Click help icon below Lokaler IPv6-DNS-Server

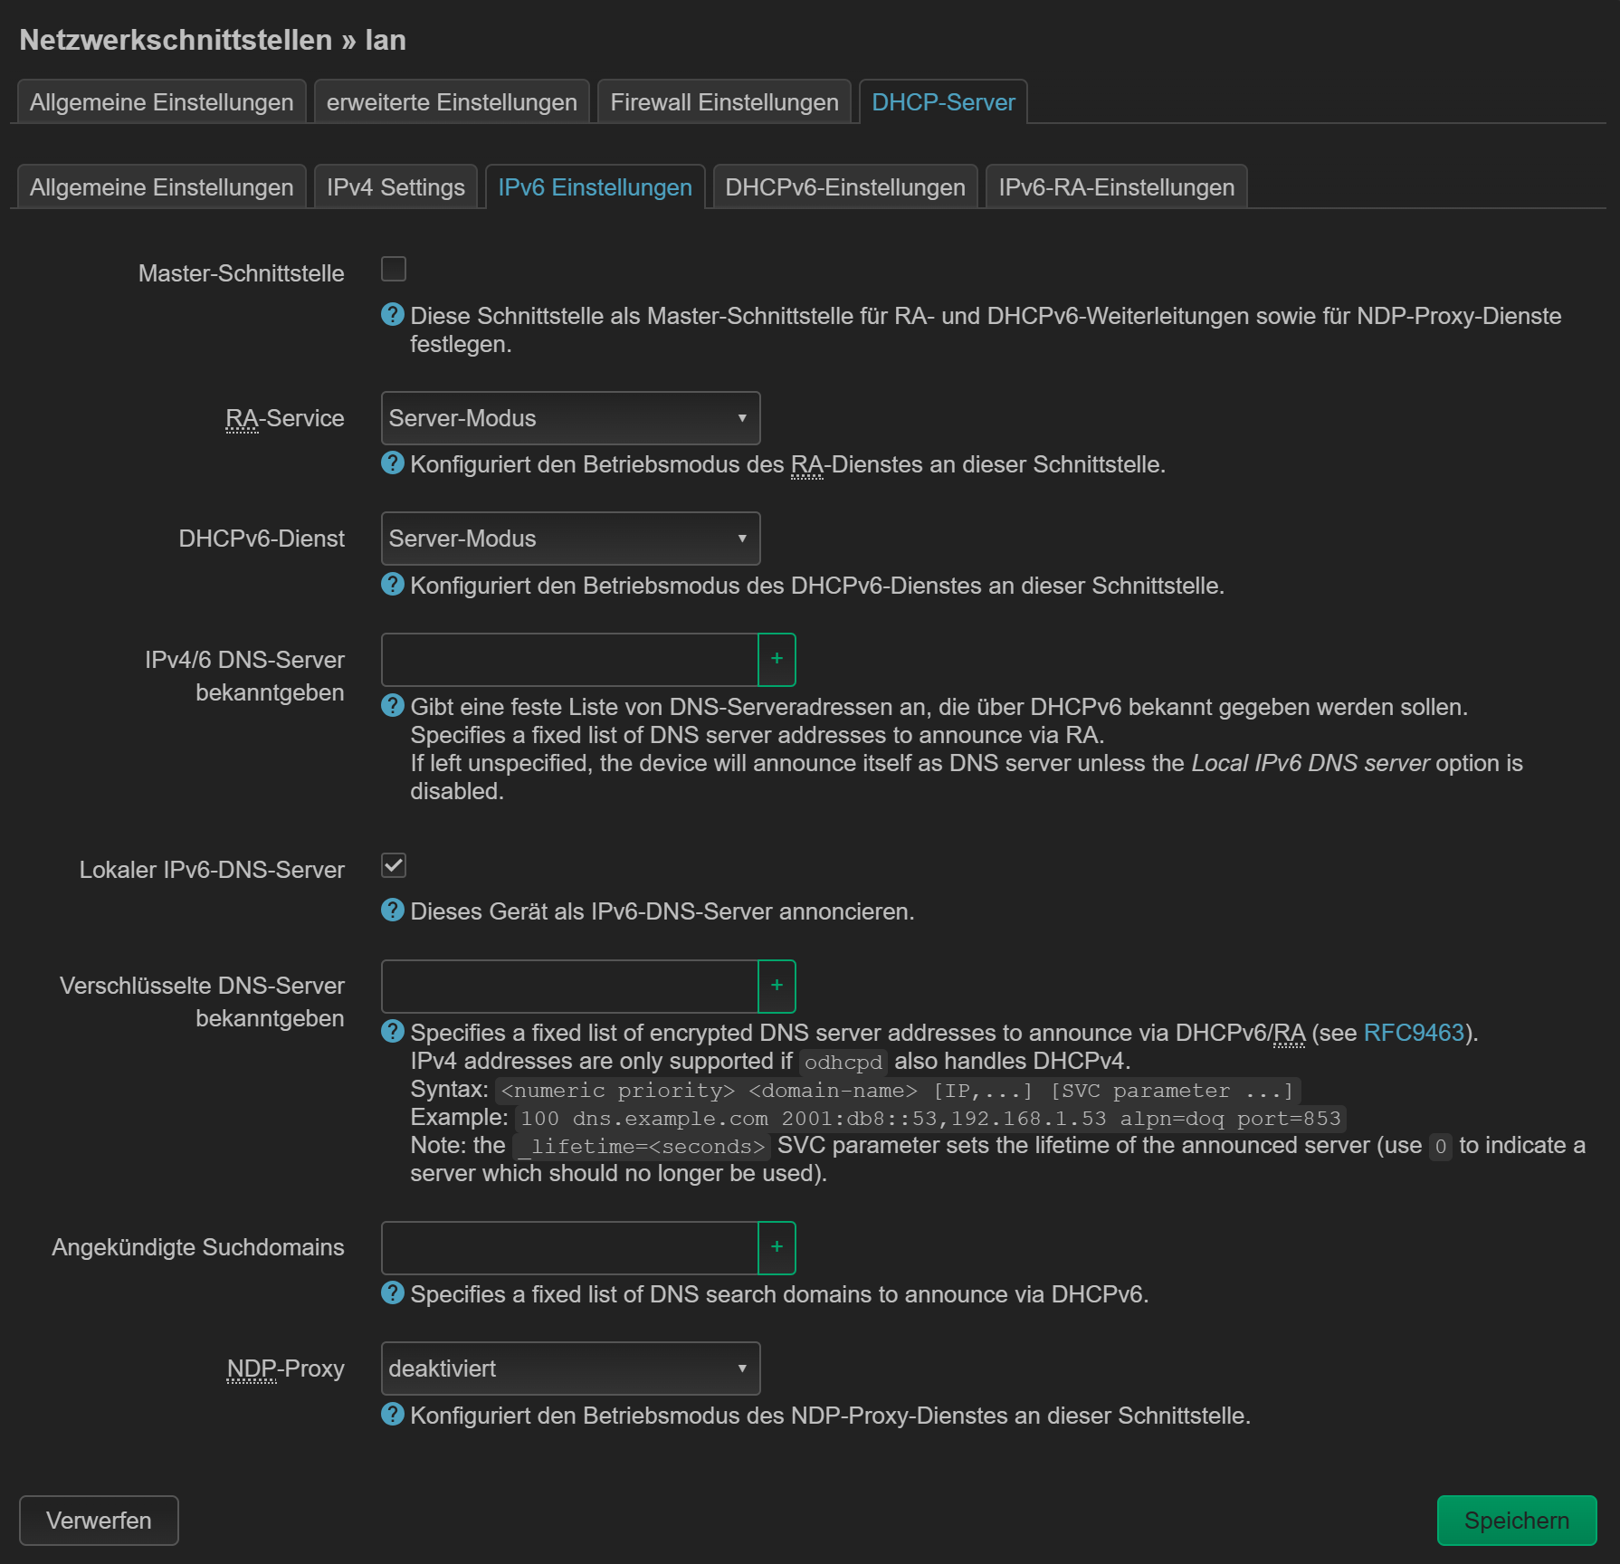coord(392,911)
